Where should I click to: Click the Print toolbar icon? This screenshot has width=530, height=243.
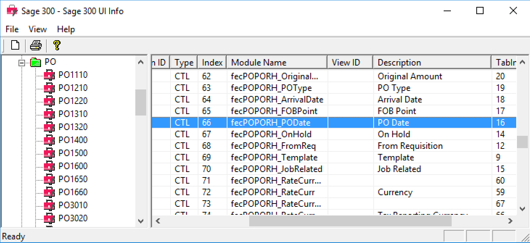(x=36, y=45)
